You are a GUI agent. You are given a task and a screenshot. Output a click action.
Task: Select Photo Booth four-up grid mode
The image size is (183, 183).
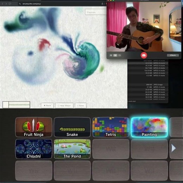pos(111,55)
